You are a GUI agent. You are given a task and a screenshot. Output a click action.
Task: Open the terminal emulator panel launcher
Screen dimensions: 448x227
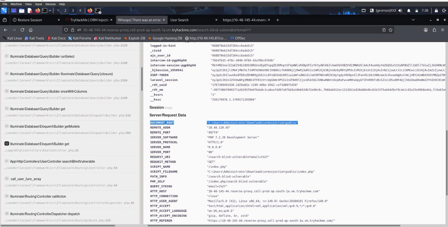pyautogui.click(x=44, y=10)
